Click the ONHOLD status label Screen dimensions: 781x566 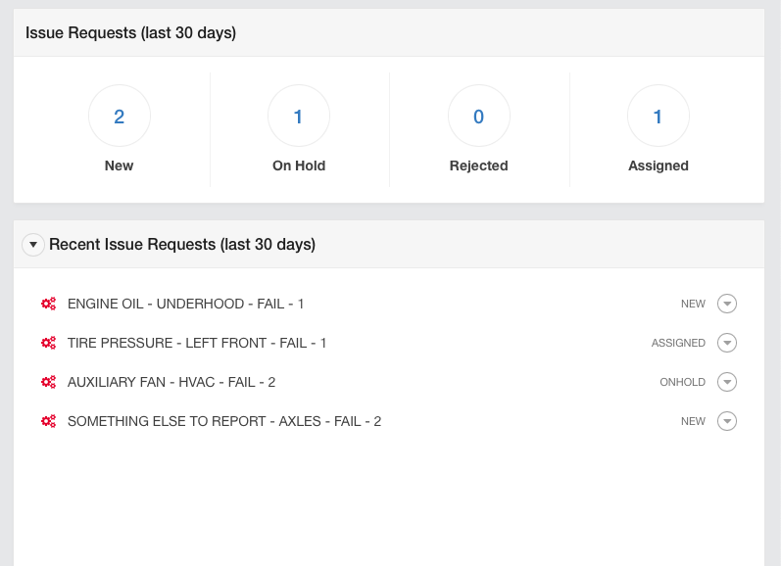point(682,382)
